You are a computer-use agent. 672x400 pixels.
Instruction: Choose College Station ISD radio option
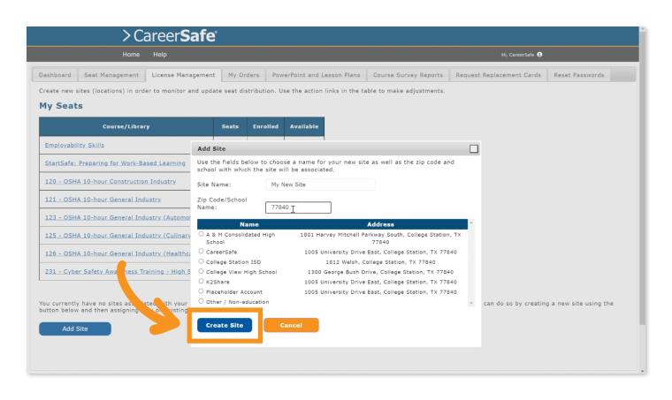[201, 261]
